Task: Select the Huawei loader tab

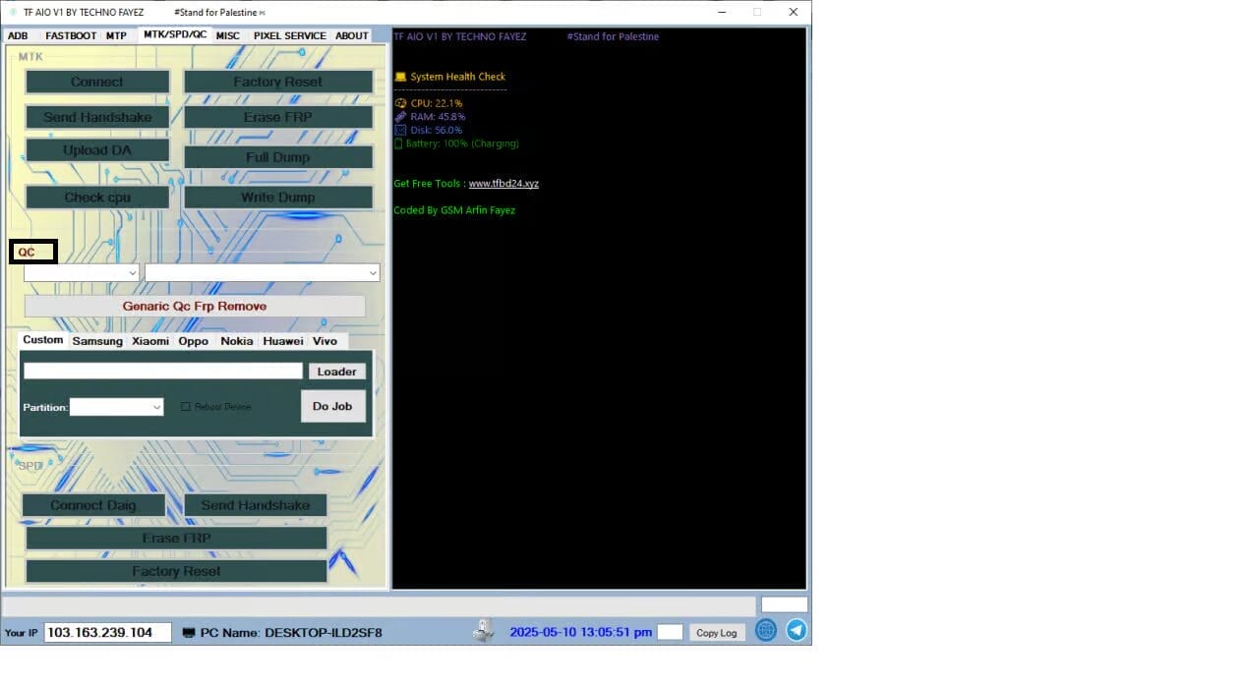Action: click(x=283, y=341)
